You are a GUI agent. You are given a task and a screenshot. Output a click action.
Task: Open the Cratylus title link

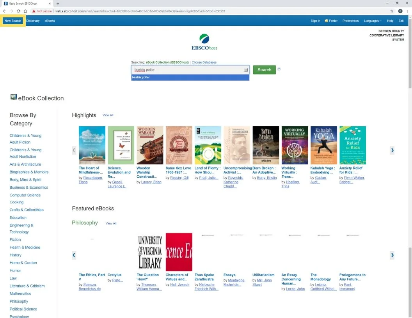click(x=115, y=275)
